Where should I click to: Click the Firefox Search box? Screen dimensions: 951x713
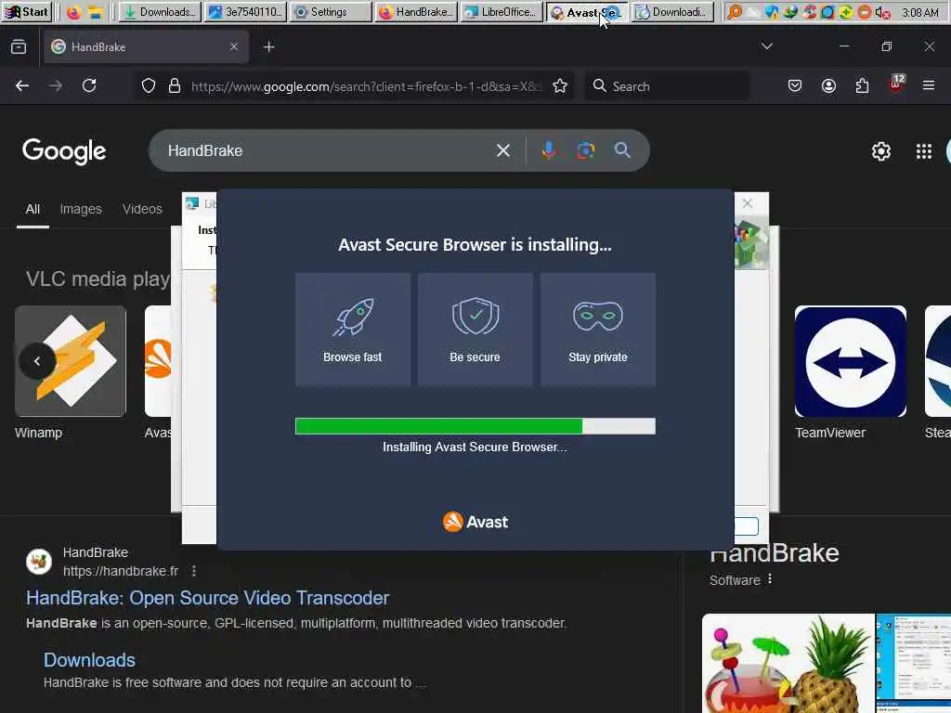(x=667, y=86)
